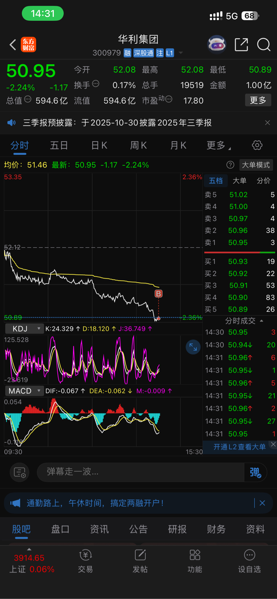Expand stock title dropdown arrow
This screenshot has width=277, height=599.
[181, 53]
